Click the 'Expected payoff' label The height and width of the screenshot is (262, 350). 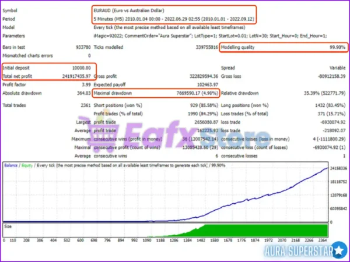click(110, 84)
